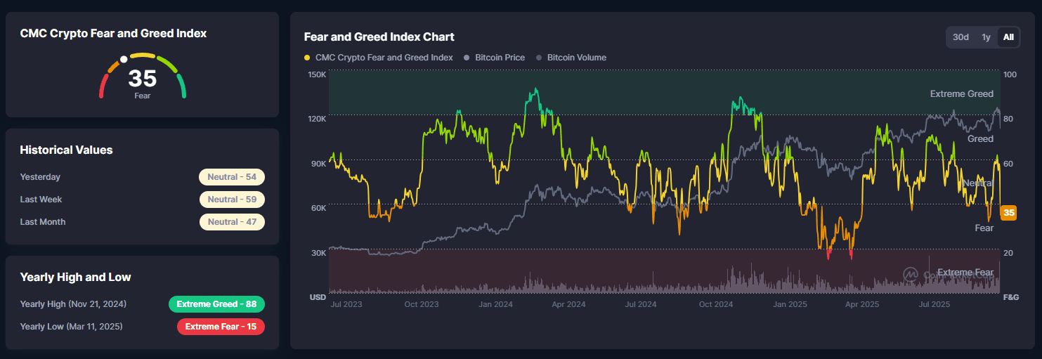Click the Last Week Neutral - 59 badge

(232, 200)
